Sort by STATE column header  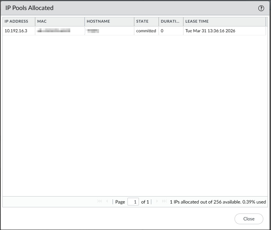[x=146, y=22]
